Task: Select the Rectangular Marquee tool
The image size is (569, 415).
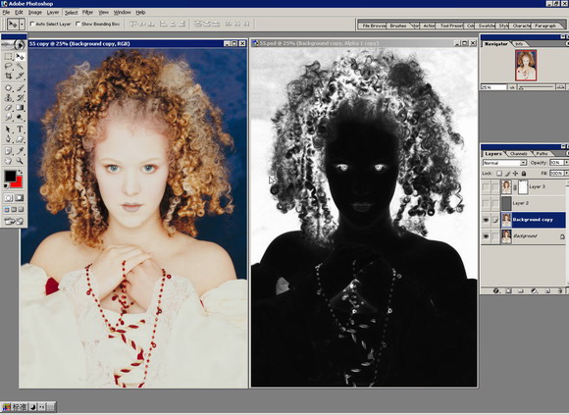Action: [8, 56]
